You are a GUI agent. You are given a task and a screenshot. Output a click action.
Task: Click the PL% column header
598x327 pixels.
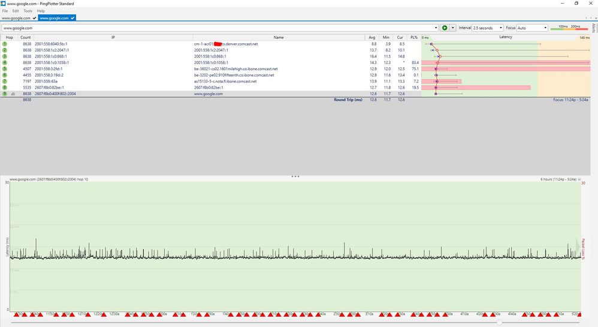[x=414, y=37]
